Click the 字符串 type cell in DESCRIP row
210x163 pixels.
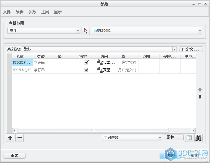(44, 62)
